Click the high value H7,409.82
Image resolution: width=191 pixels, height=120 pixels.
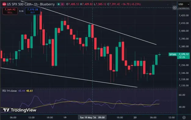86,4
